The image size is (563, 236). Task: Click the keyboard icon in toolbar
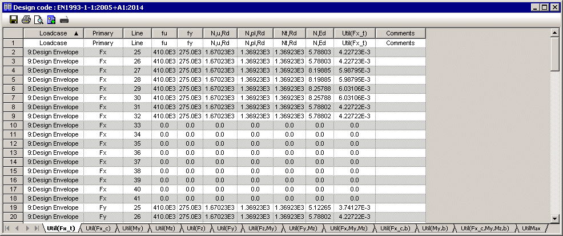64,20
